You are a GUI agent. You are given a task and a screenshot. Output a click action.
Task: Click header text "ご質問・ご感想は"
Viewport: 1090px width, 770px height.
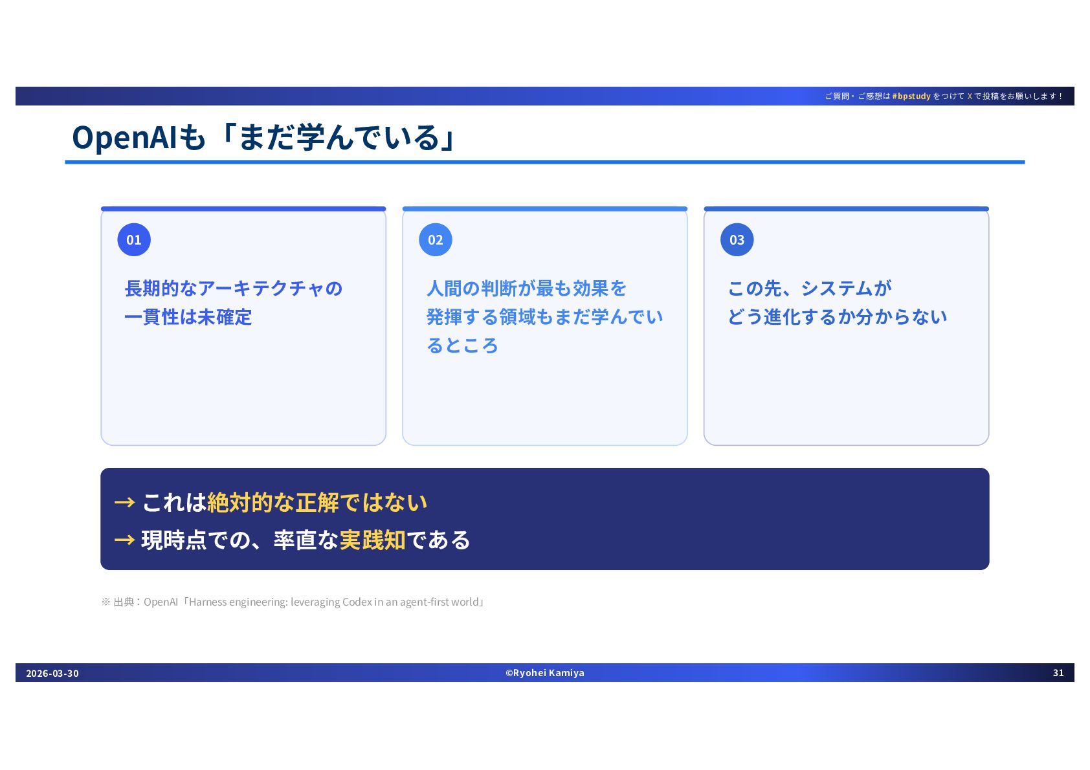[x=858, y=96]
